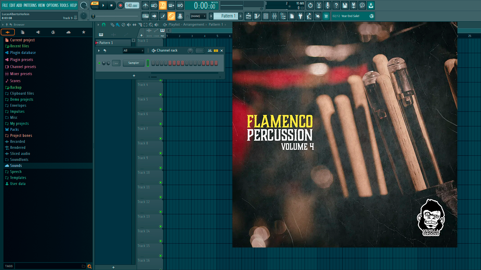Viewport: 481px width, 270px height.
Task: Open the Mixer view icon
Action: pyautogui.click(x=274, y=16)
